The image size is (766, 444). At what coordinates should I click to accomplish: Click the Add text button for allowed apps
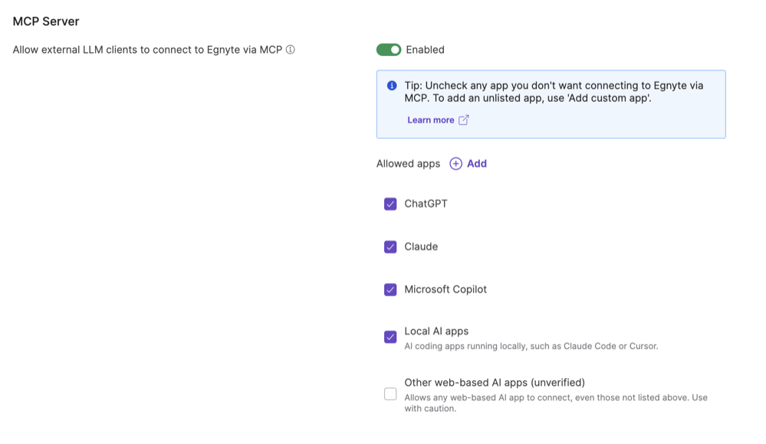(477, 164)
